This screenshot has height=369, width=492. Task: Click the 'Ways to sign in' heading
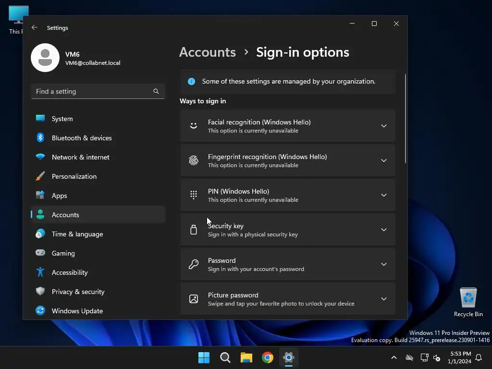click(203, 101)
